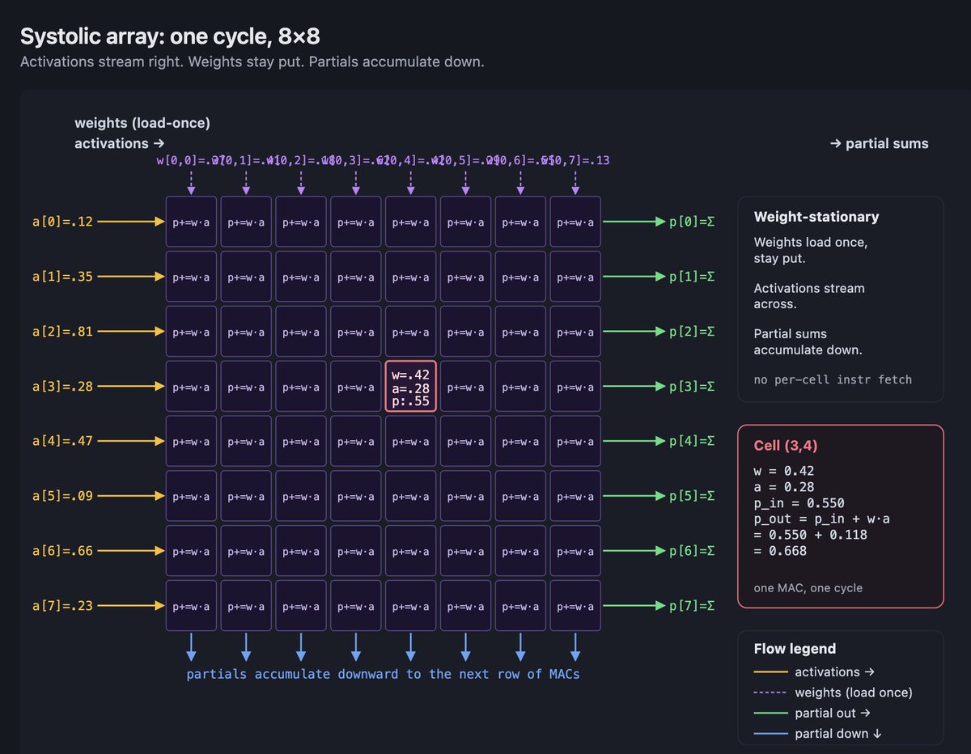Image resolution: width=971 pixels, height=754 pixels.
Task: Select the p[0]=Σ partial sum output
Action: click(x=691, y=222)
